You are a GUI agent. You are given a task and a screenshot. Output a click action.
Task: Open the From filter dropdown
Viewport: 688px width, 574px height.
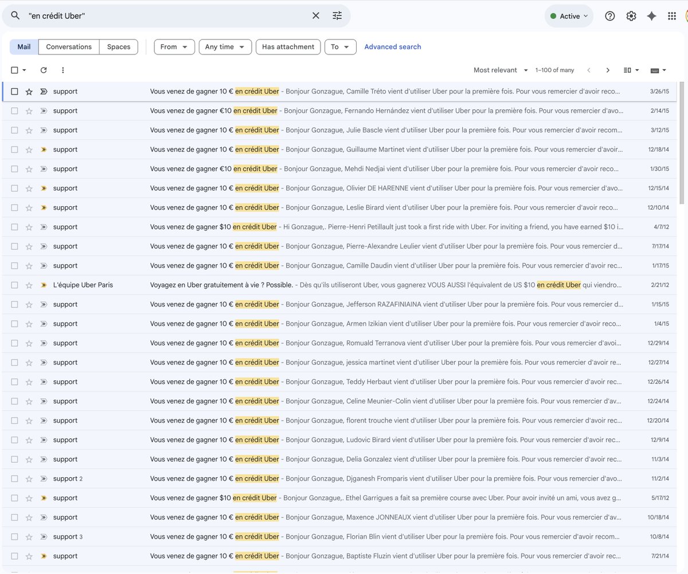point(174,47)
